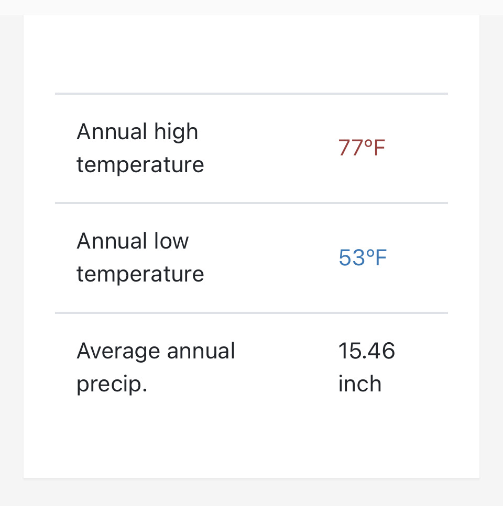Click the red 77°F value
The width and height of the screenshot is (503, 506).
(362, 148)
